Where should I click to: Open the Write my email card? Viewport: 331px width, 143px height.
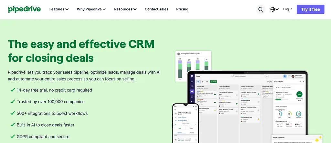coord(297,139)
